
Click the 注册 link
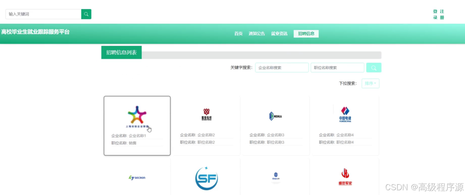tap(442, 15)
